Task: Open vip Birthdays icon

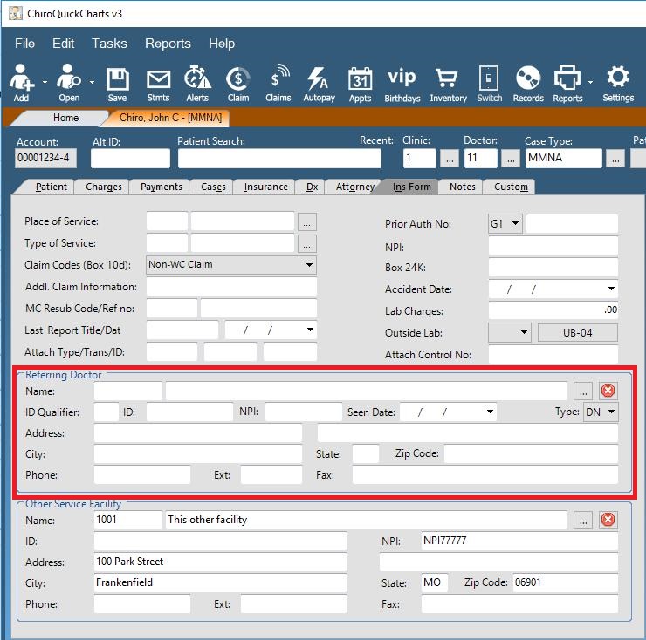Action: (402, 85)
